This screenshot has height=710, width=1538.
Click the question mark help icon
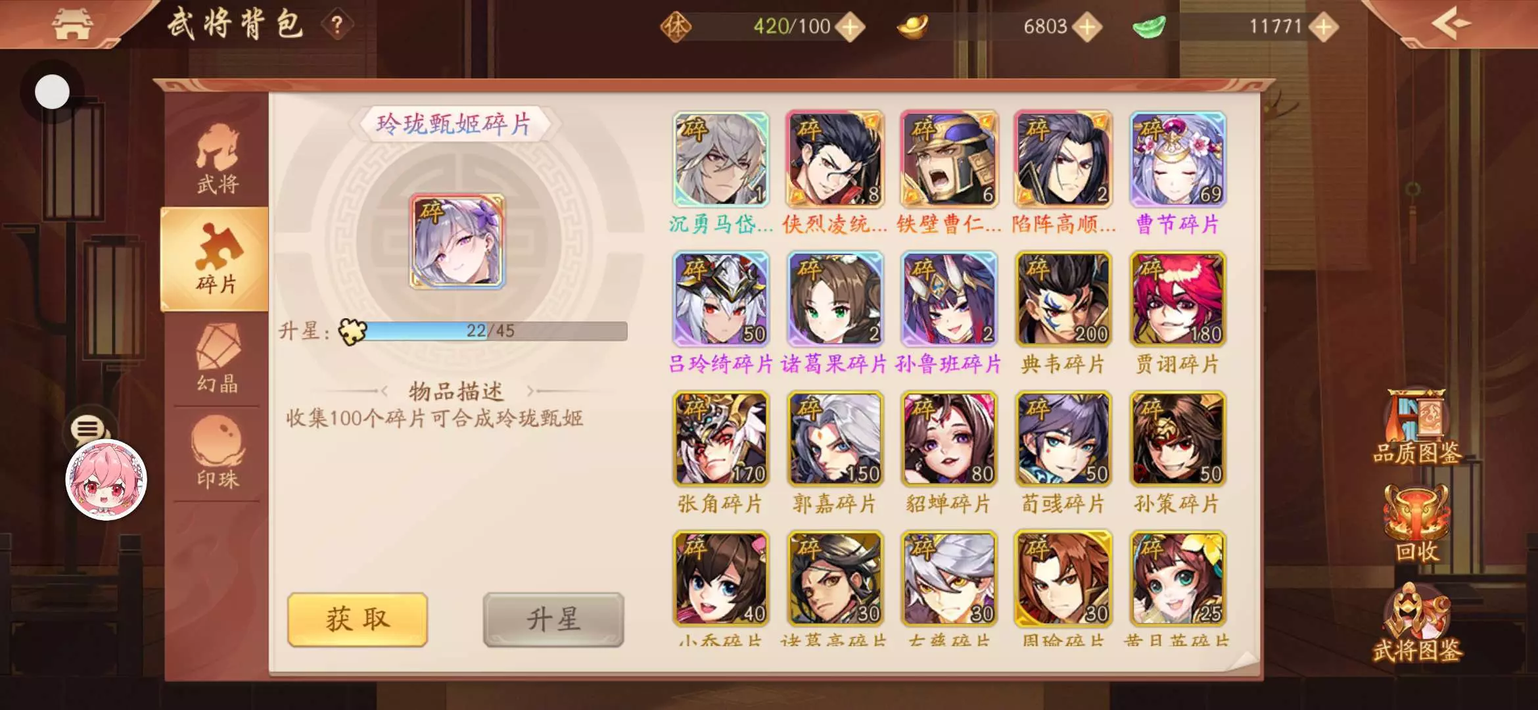[x=337, y=26]
